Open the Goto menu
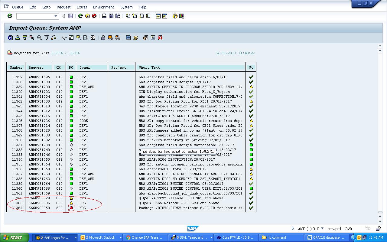Image resolution: width=387 pixels, height=242 pixels. tap(46, 7)
